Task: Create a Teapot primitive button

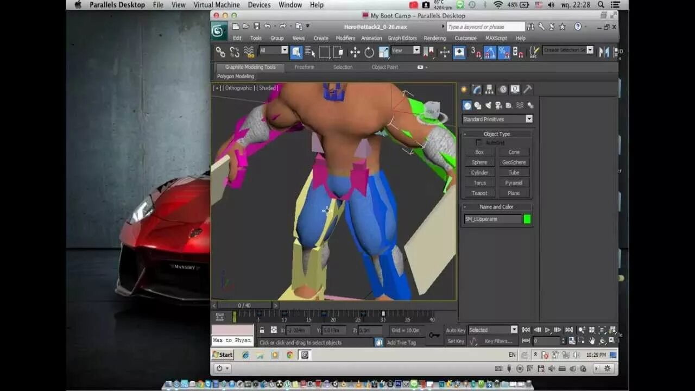Action: tap(479, 193)
